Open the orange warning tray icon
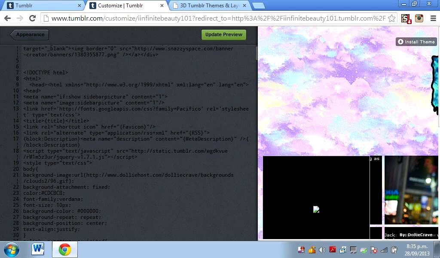The height and width of the screenshot is (258, 440). click(x=312, y=250)
